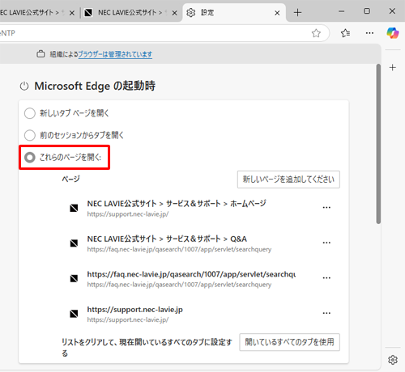Screen dimensions: 405x372
Task: Click the favicon of the Q&A entry
Action: point(74,243)
